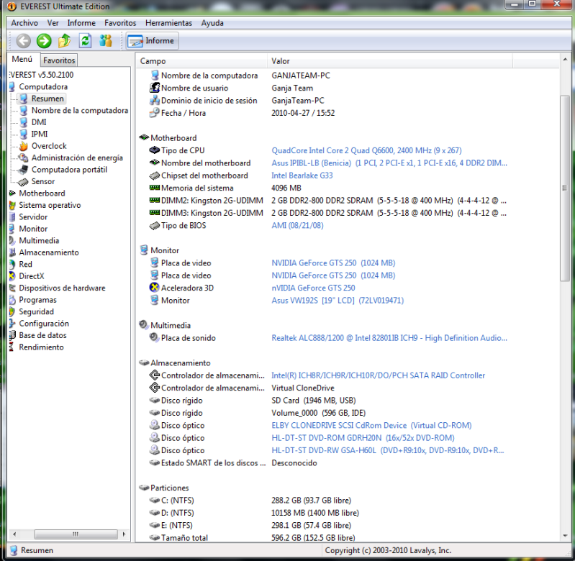
Task: Open the AMI (08/21/08) BIOS link
Action: tap(297, 225)
